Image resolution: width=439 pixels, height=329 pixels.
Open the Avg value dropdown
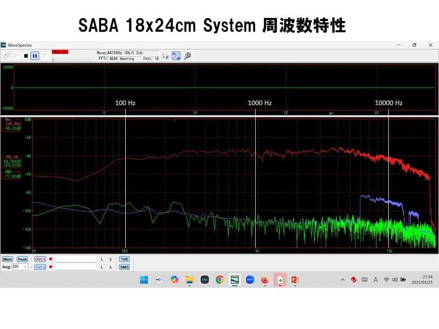point(26,267)
